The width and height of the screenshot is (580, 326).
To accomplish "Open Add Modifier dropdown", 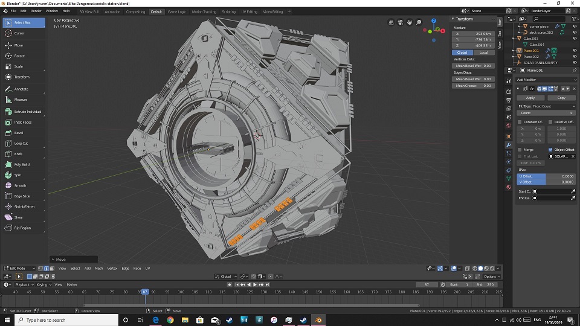I will [x=546, y=80].
